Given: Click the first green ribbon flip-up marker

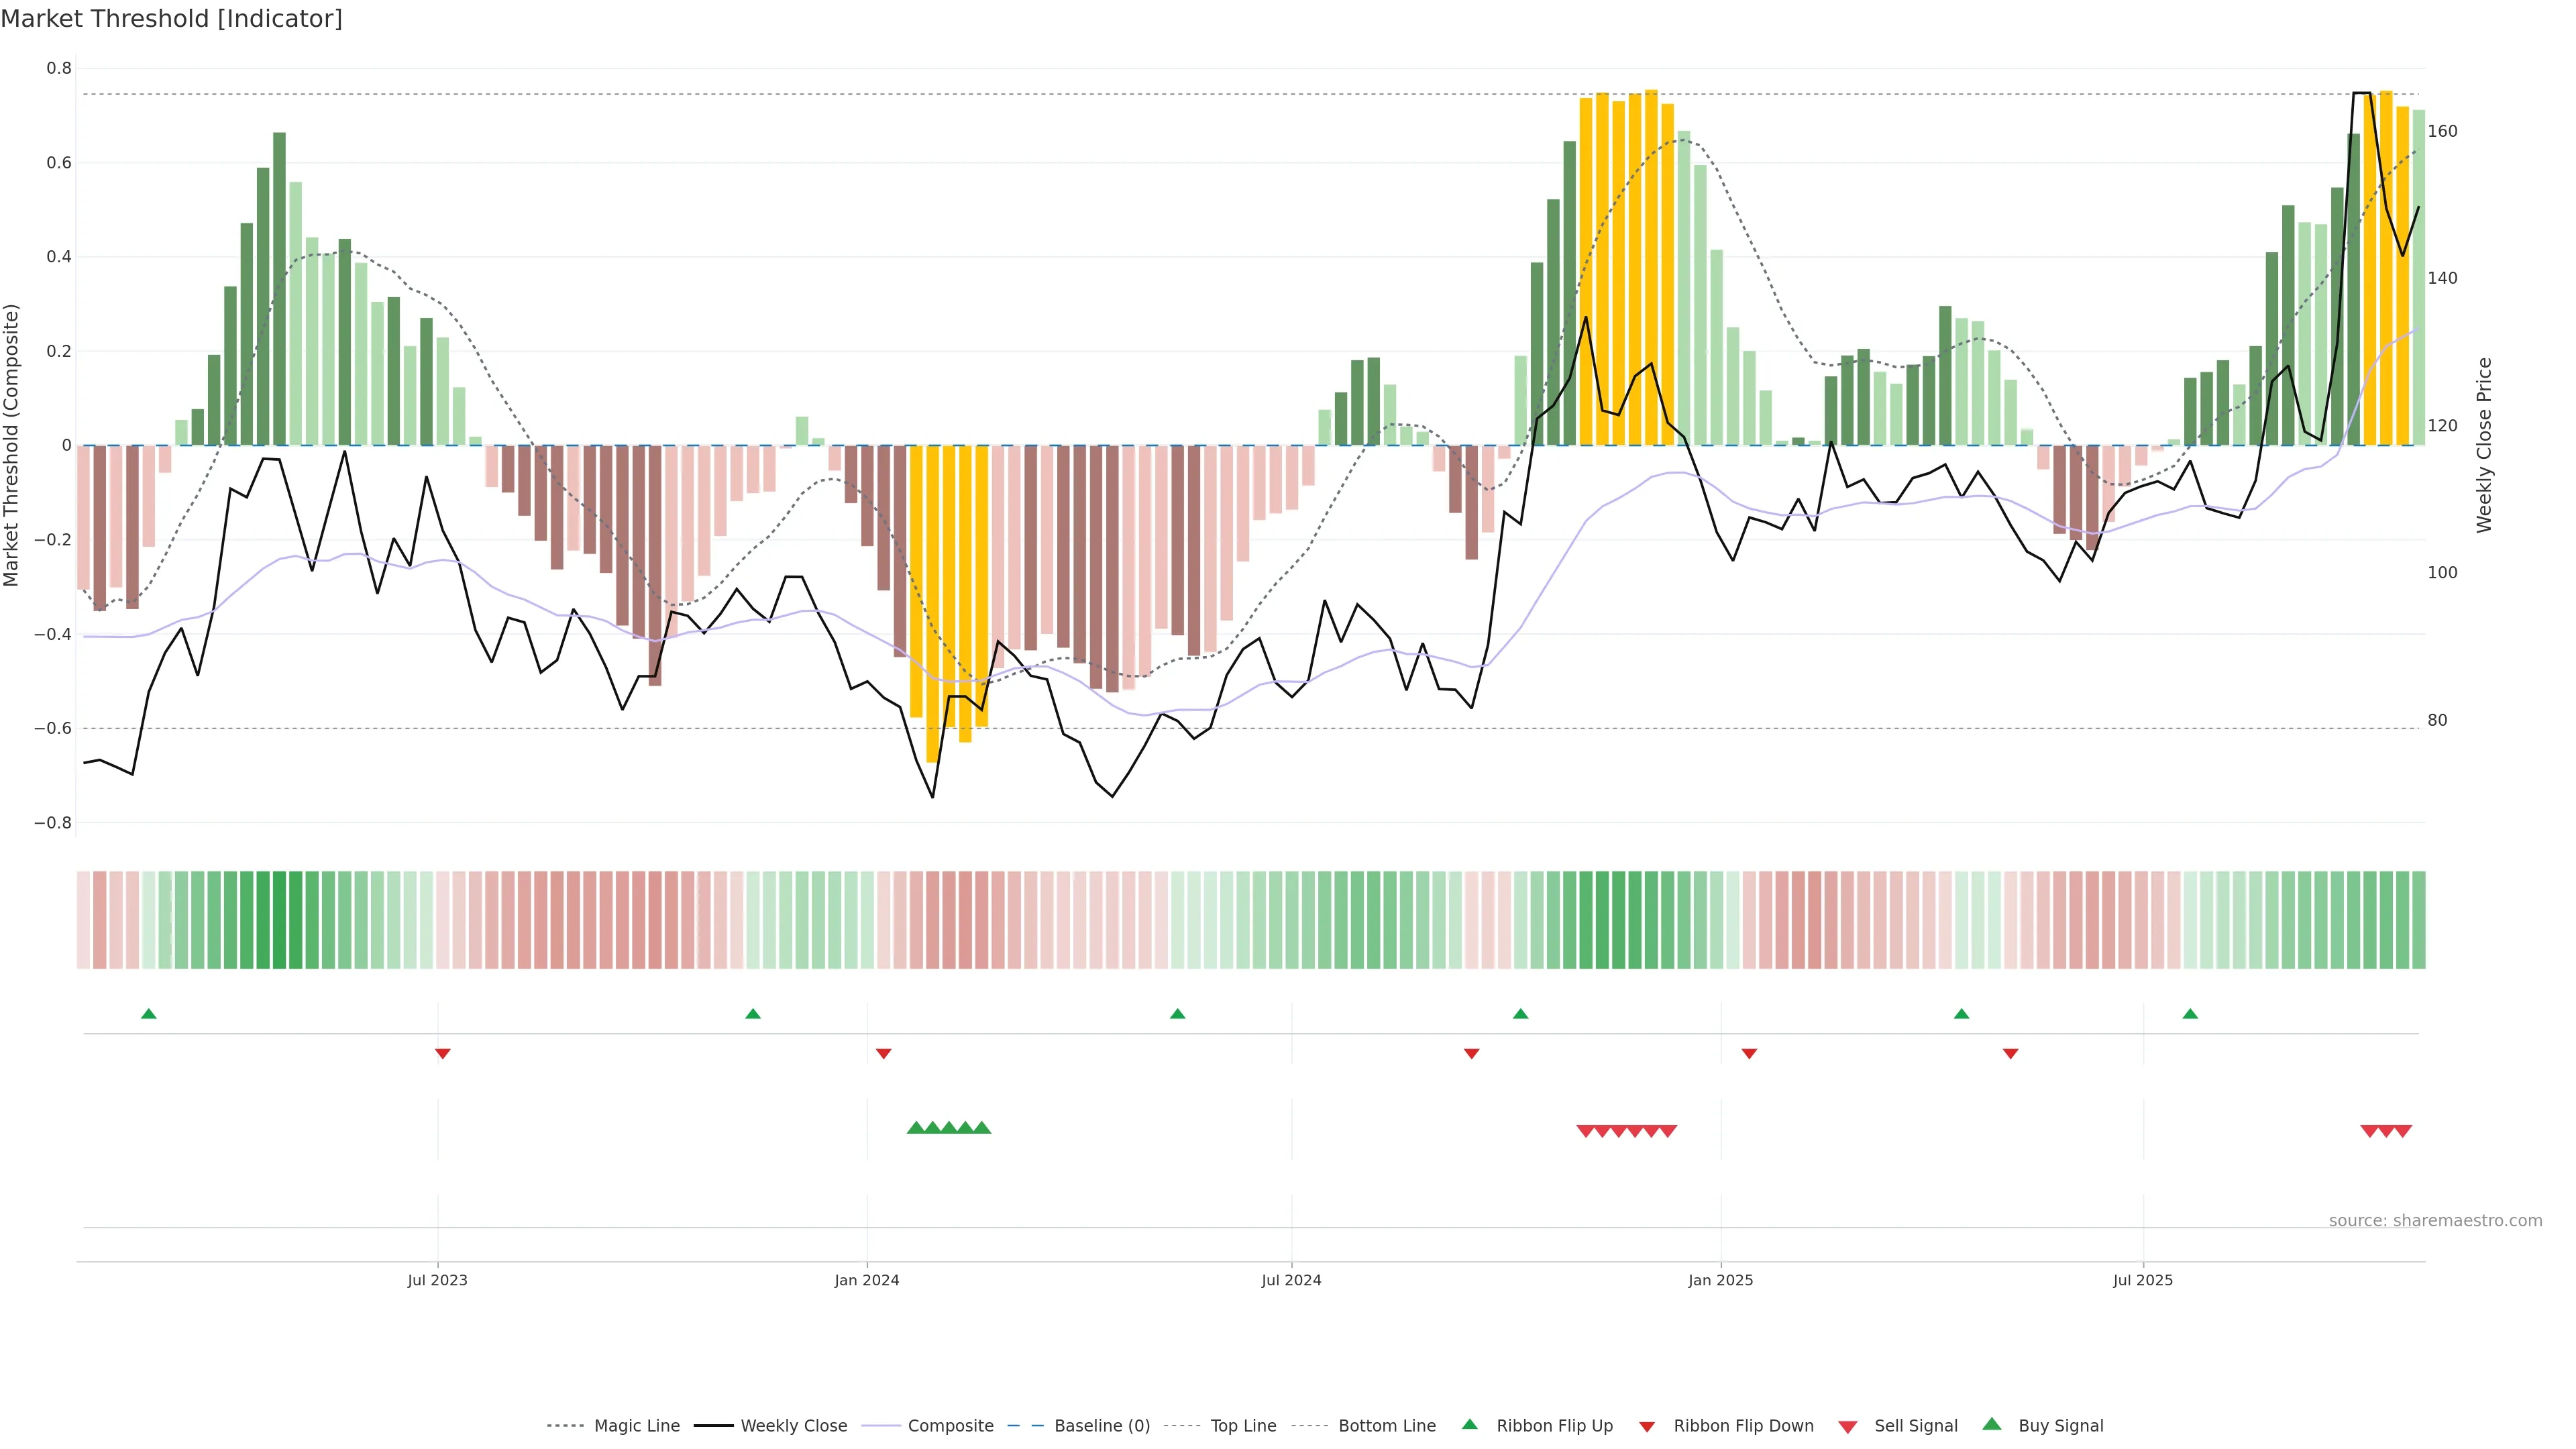Looking at the screenshot, I should pos(149,1014).
